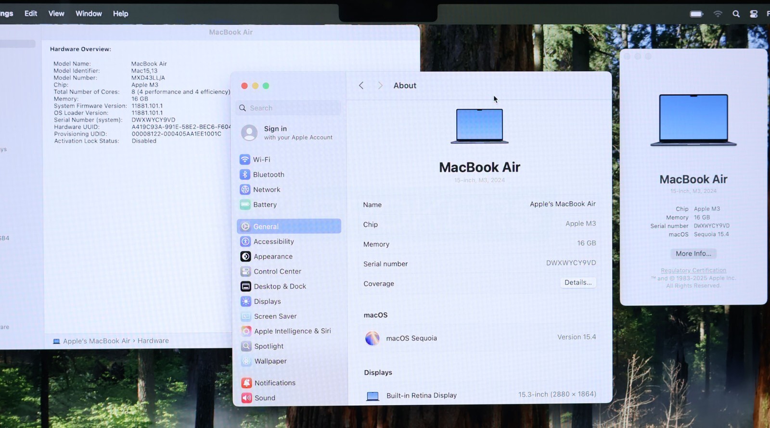Click Sign in with your Apple Account
The width and height of the screenshot is (770, 428).
298,133
